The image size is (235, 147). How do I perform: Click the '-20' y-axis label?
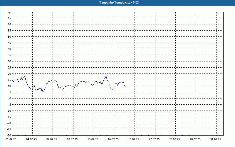pyautogui.click(x=9, y=123)
